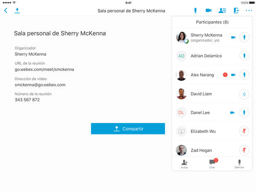Tap Danel Lee's video camera icon
The width and height of the screenshot is (256, 192).
click(x=232, y=113)
